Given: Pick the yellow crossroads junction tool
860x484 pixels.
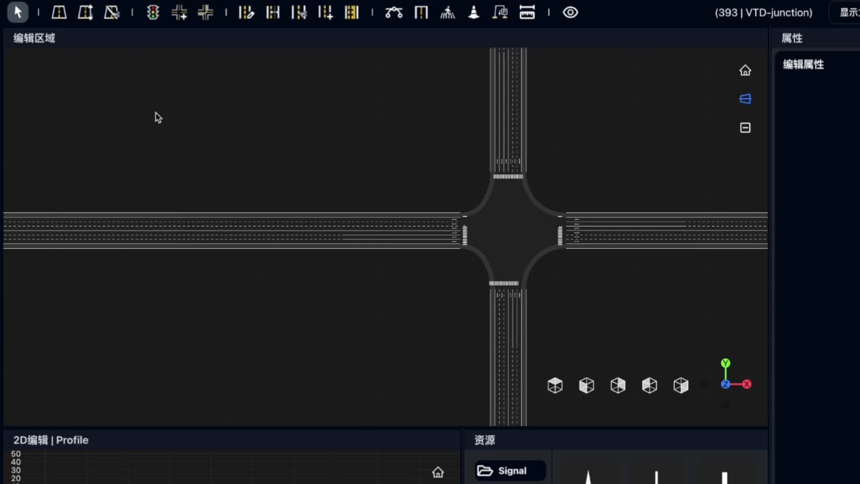Looking at the screenshot, I should pos(206,12).
